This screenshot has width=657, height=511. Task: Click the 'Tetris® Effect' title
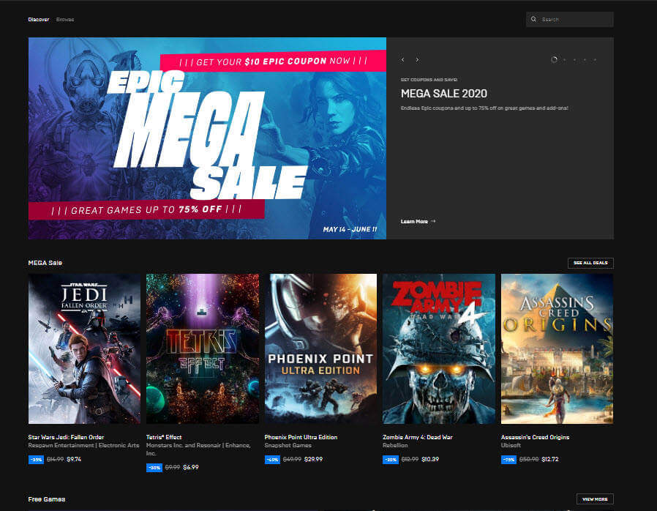[164, 437]
